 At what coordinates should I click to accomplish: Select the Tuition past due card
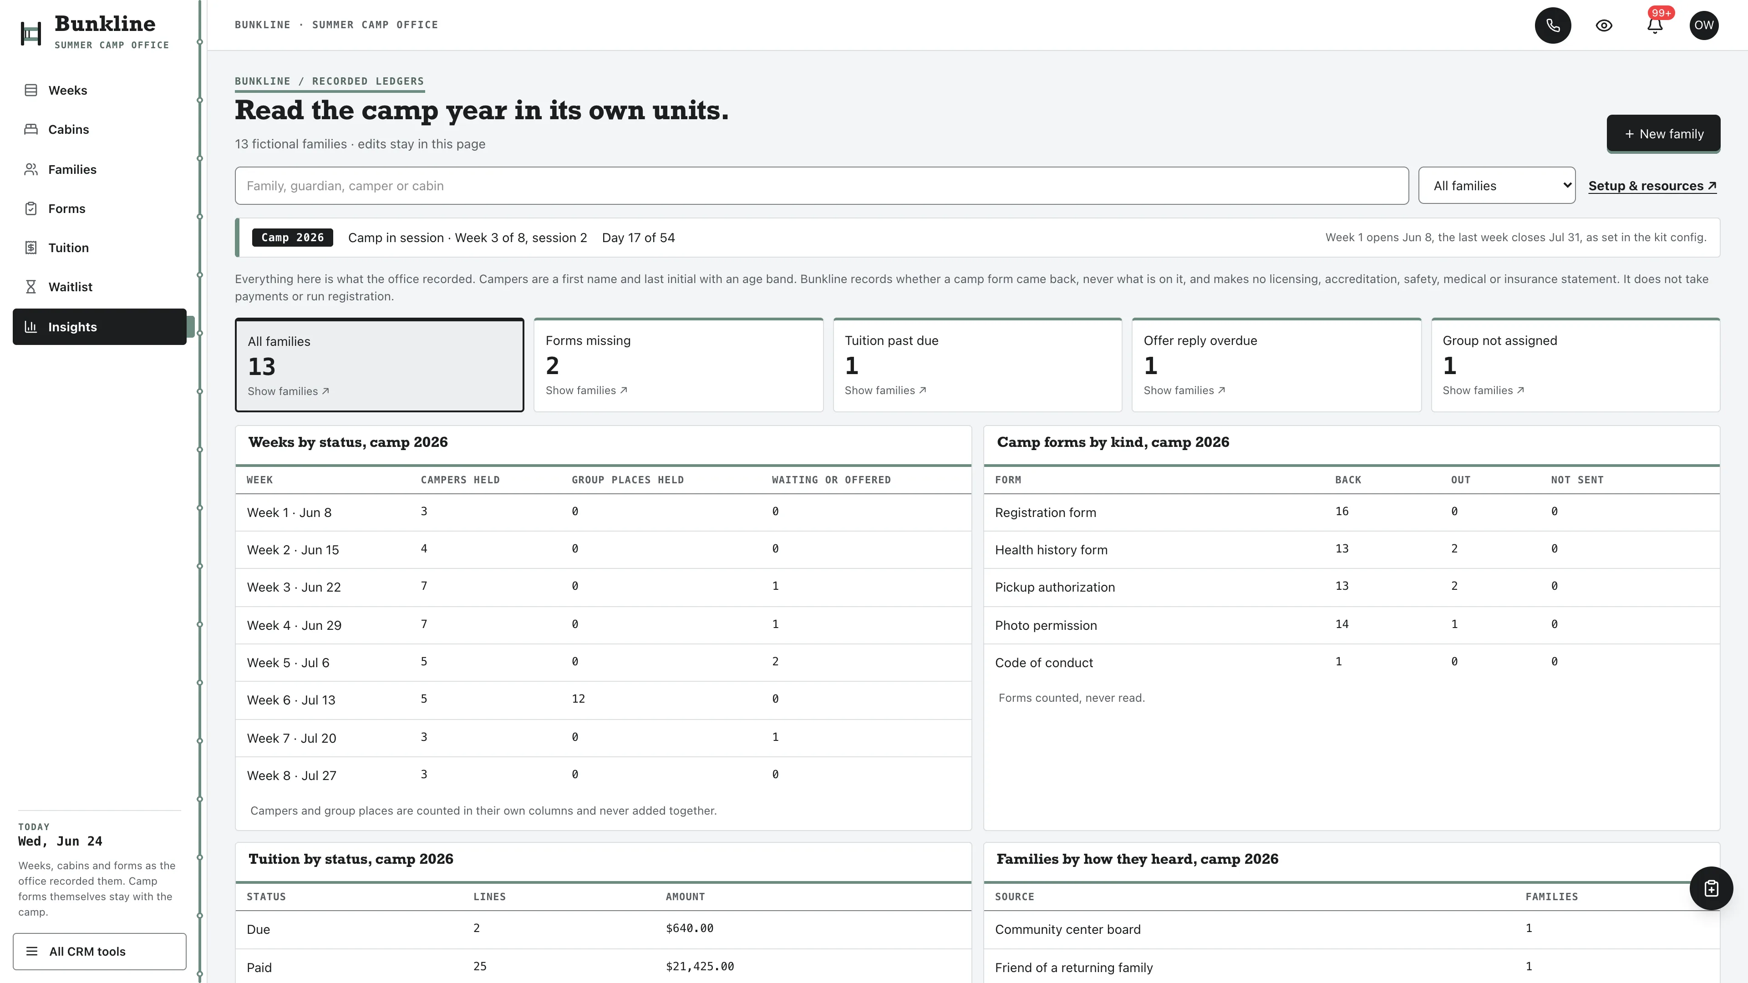(x=977, y=365)
